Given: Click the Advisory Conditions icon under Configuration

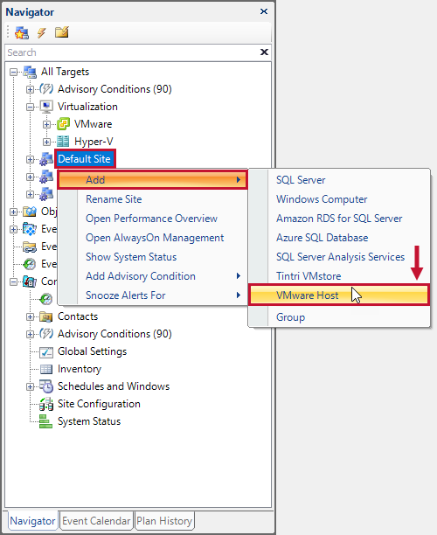Looking at the screenshot, I should (x=46, y=334).
